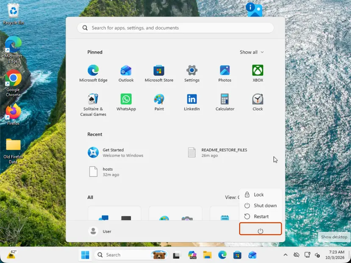Image resolution: width=351 pixels, height=263 pixels.
Task: Click the Start menu search box
Action: coord(175,28)
